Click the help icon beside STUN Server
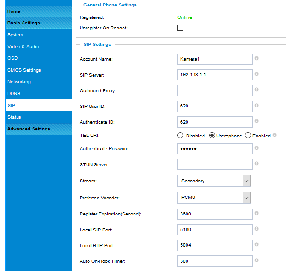 pos(257,164)
